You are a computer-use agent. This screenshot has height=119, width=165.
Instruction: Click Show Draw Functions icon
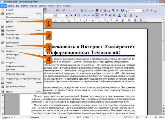[x=92, y=10]
